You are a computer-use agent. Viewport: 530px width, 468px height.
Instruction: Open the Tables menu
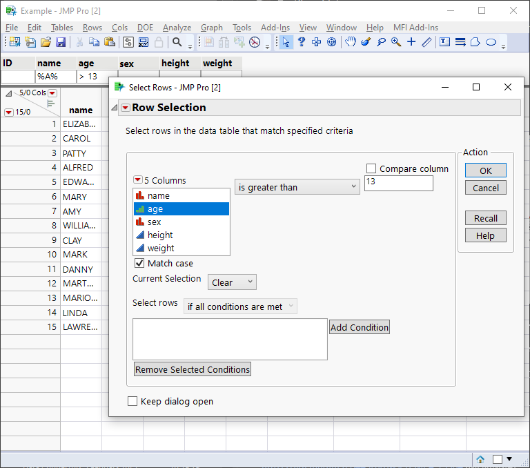(x=62, y=28)
